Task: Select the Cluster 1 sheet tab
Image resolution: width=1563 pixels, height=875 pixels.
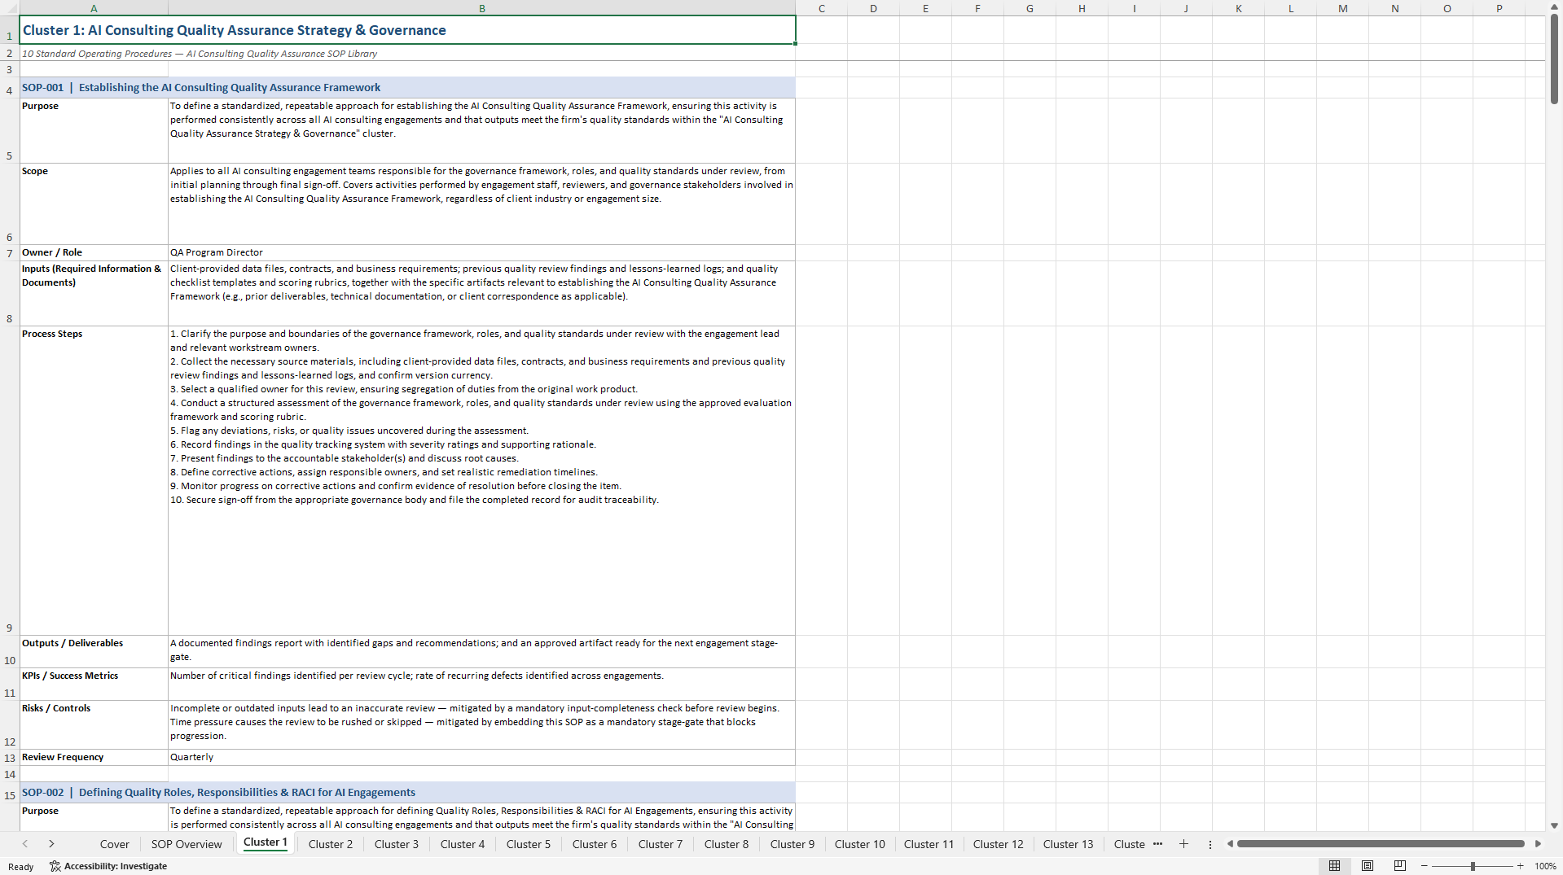Action: coord(266,842)
